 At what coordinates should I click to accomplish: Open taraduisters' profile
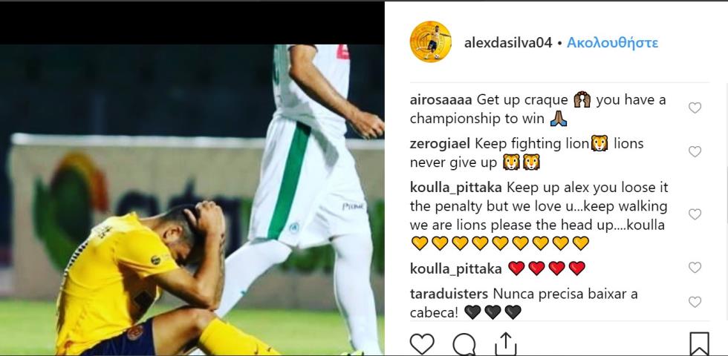[449, 294]
